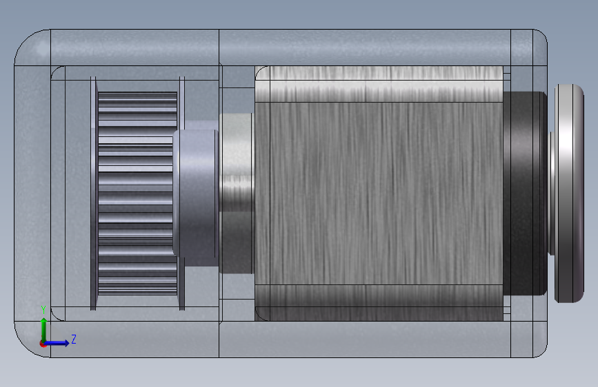This screenshot has width=598, height=387.
Task: Click the blue Z axis arrow
Action: 57,343
